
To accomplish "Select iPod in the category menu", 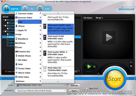I will click(28, 22).
